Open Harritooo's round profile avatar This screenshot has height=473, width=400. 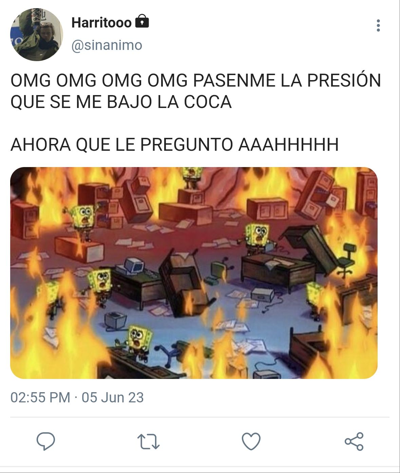point(36,34)
